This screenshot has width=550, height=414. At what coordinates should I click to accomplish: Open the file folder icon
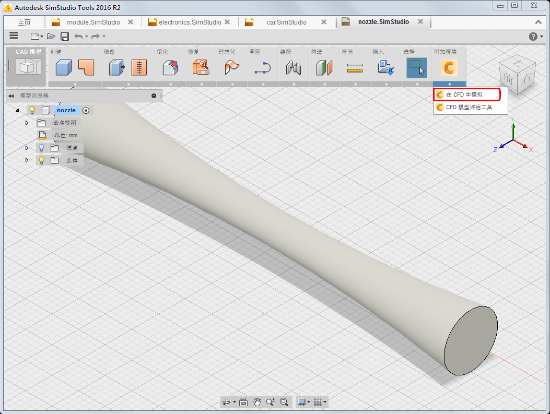[x=51, y=37]
